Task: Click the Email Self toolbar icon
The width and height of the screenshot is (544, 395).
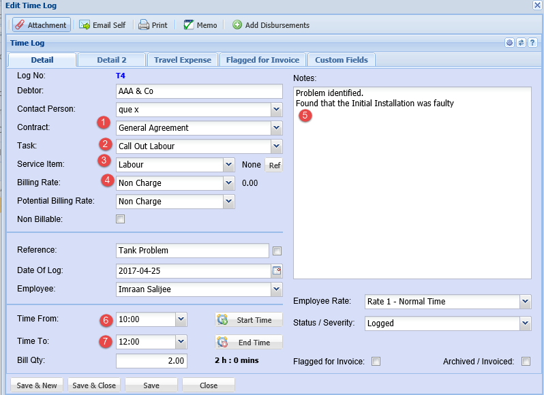Action: point(85,25)
